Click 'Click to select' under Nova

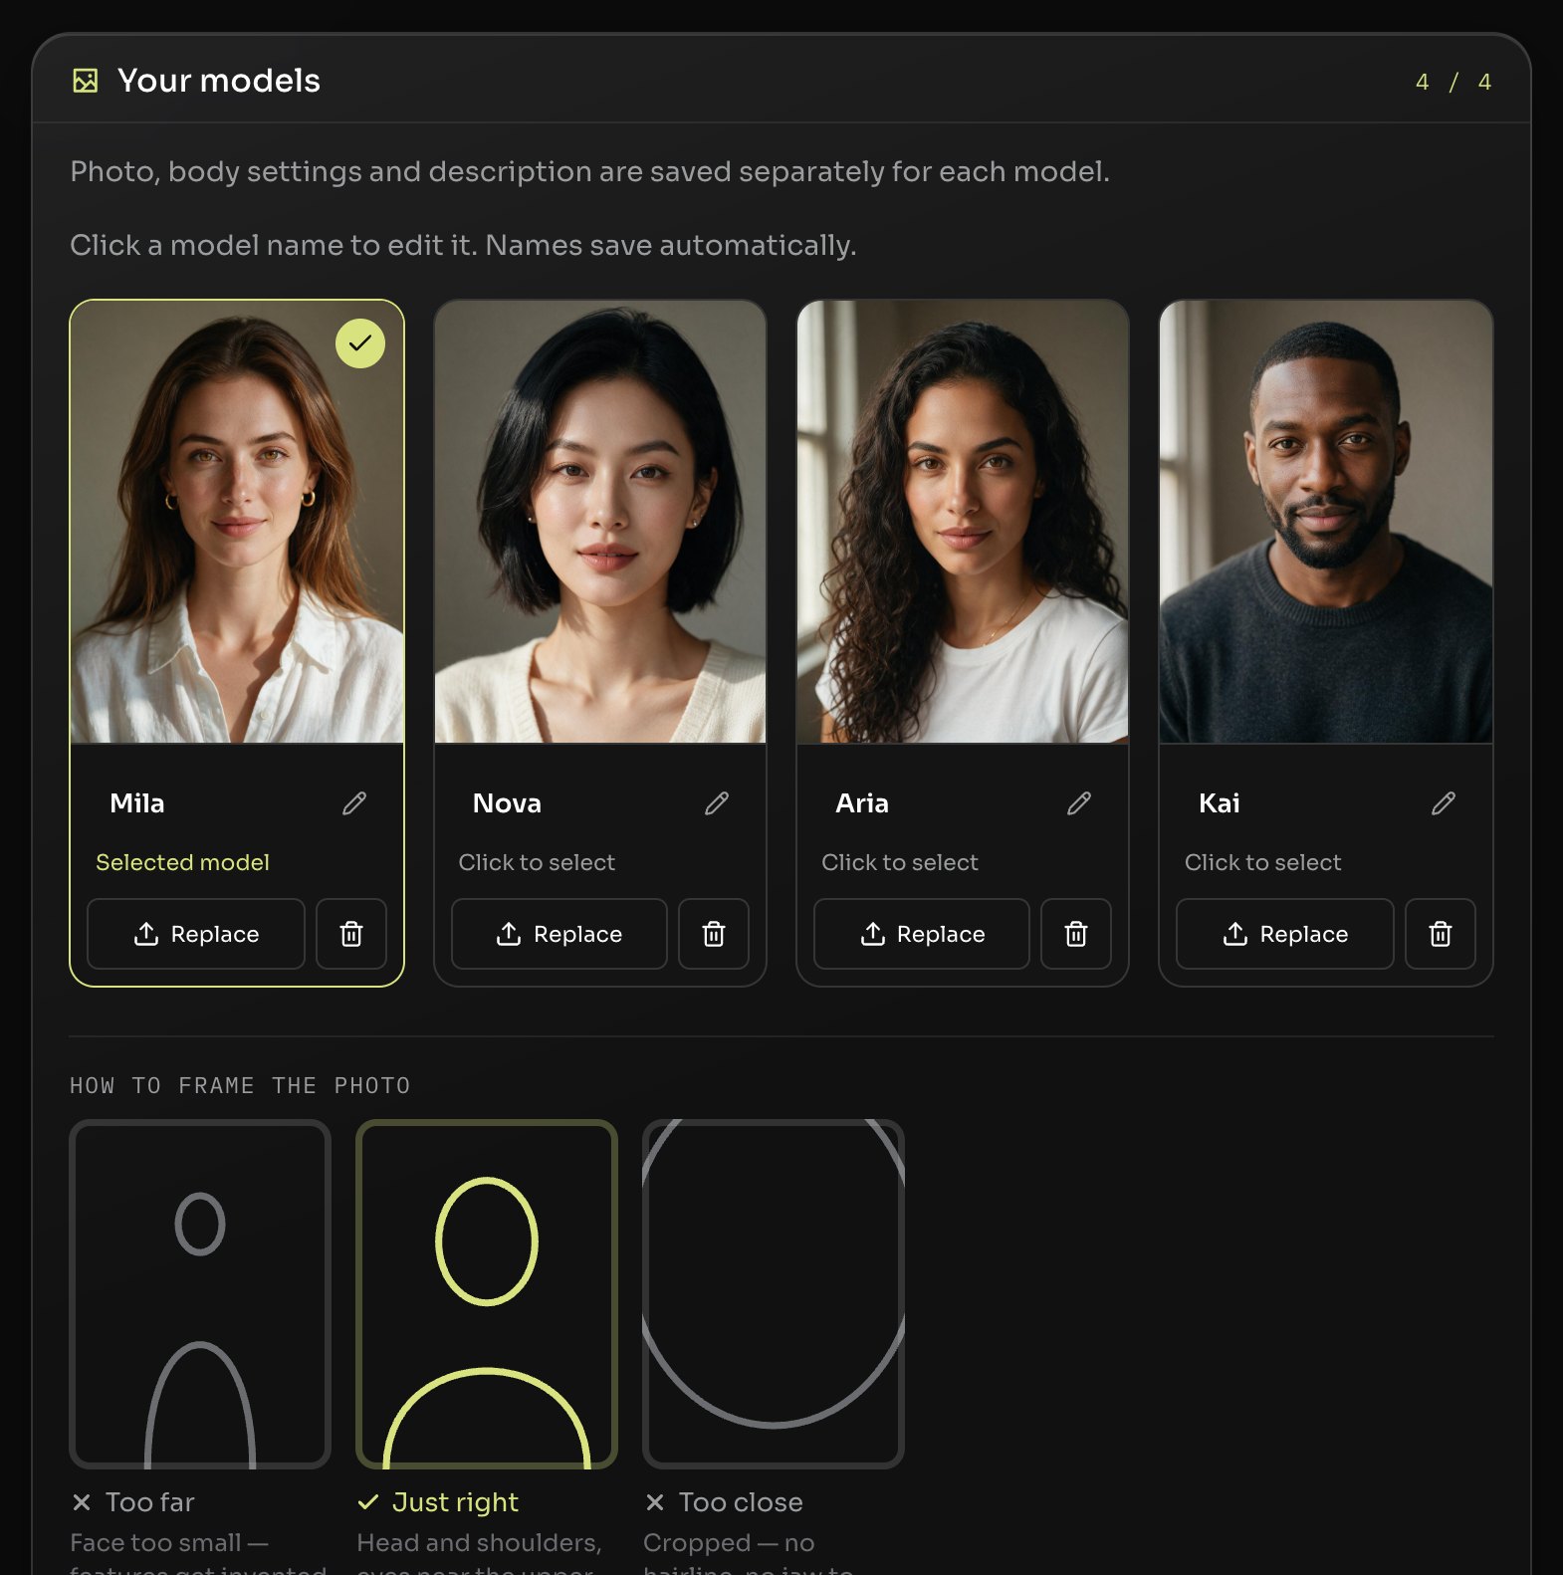[x=537, y=862]
